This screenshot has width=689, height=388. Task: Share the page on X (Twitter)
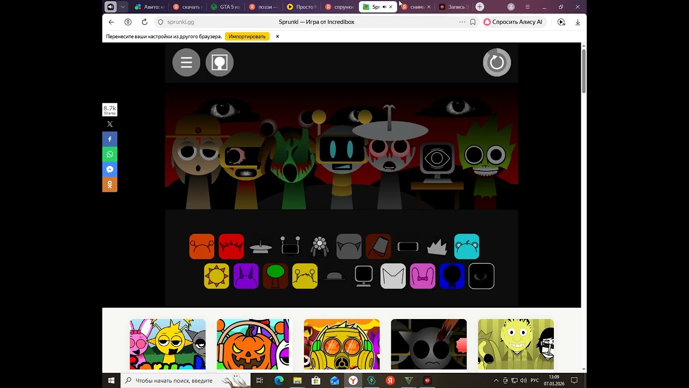pyautogui.click(x=110, y=124)
